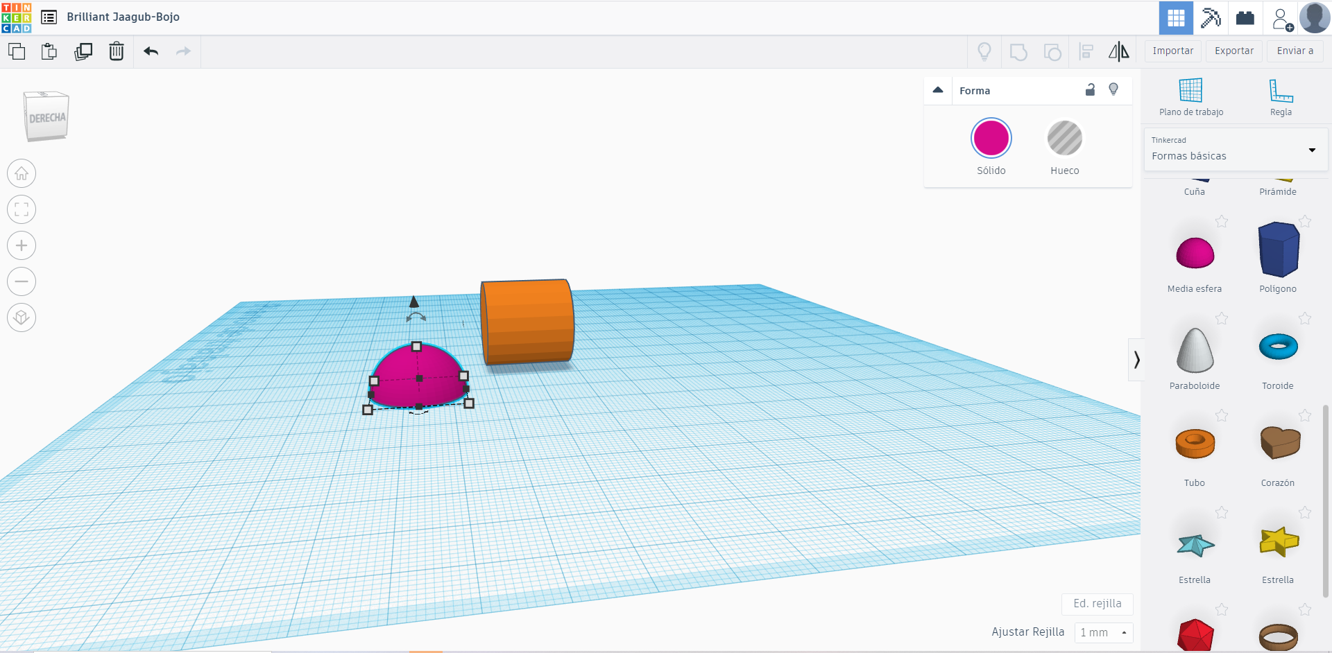Zoom out with minus button

coord(22,281)
